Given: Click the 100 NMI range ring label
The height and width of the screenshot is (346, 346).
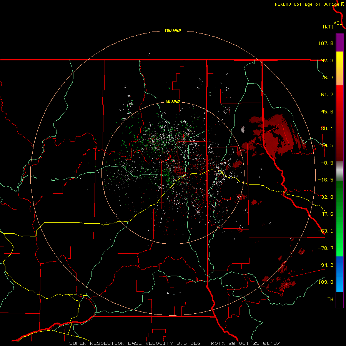Looking at the screenshot, I should (x=173, y=30).
